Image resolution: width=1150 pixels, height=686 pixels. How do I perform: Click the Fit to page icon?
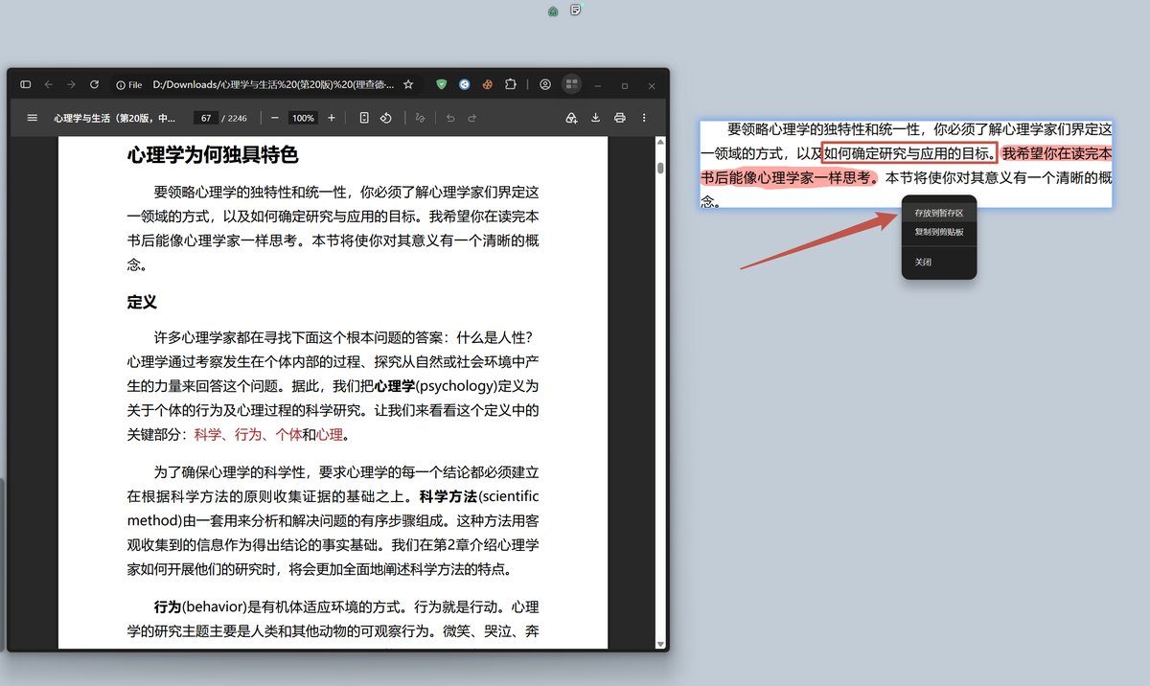click(364, 118)
